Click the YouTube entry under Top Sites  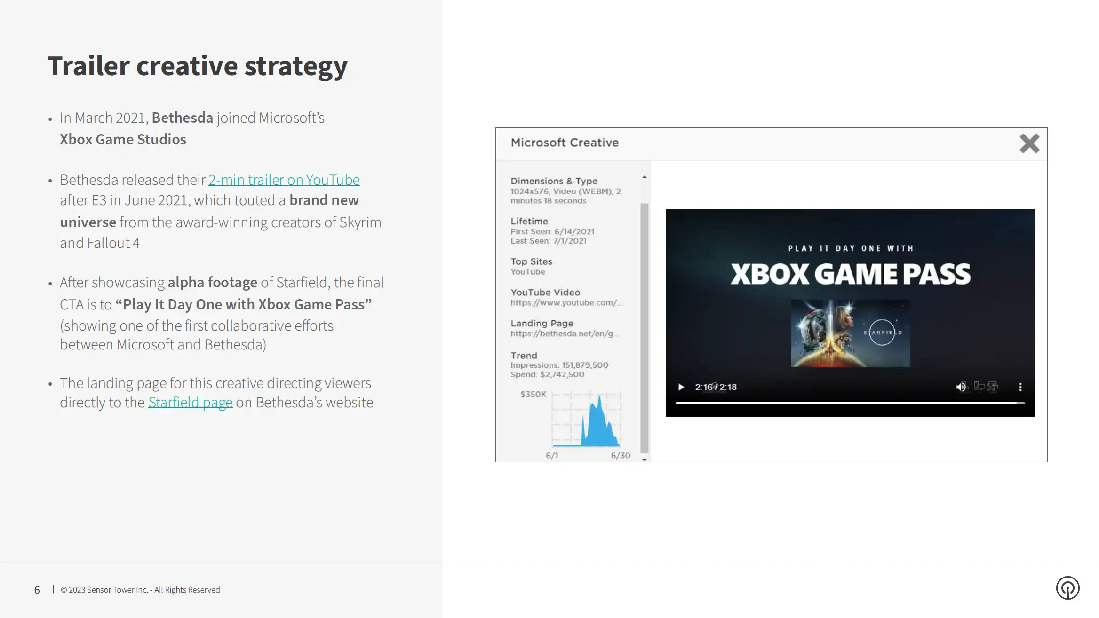point(528,272)
